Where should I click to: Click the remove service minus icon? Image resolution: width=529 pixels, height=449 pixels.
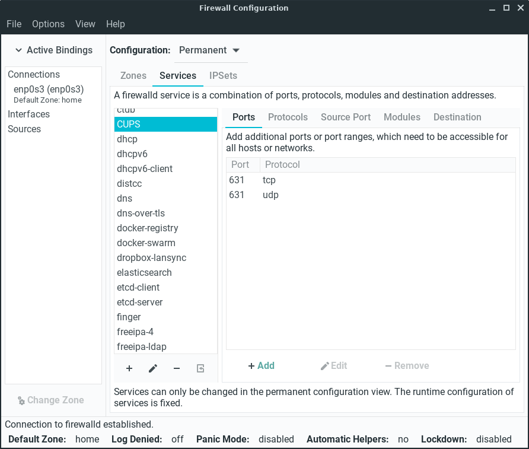(177, 368)
